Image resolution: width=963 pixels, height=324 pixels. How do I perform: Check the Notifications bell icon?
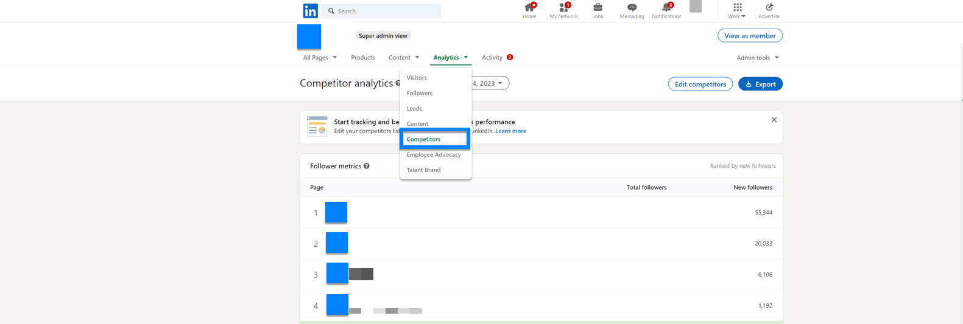click(x=666, y=8)
